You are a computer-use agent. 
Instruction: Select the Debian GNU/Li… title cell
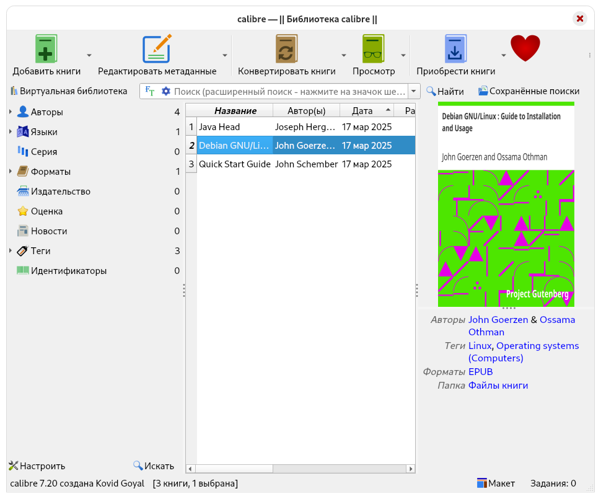point(235,146)
